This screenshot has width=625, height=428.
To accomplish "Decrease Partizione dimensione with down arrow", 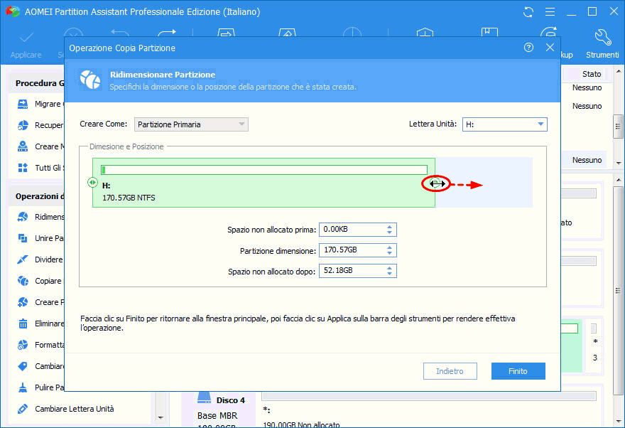I will click(389, 253).
